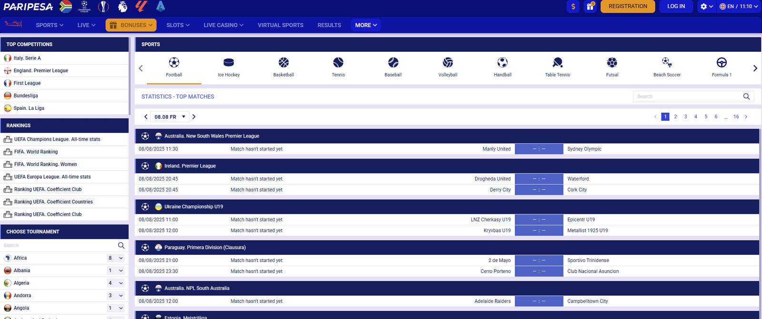Expand the Algeria tournament list
The height and width of the screenshot is (319, 762).
(121, 283)
